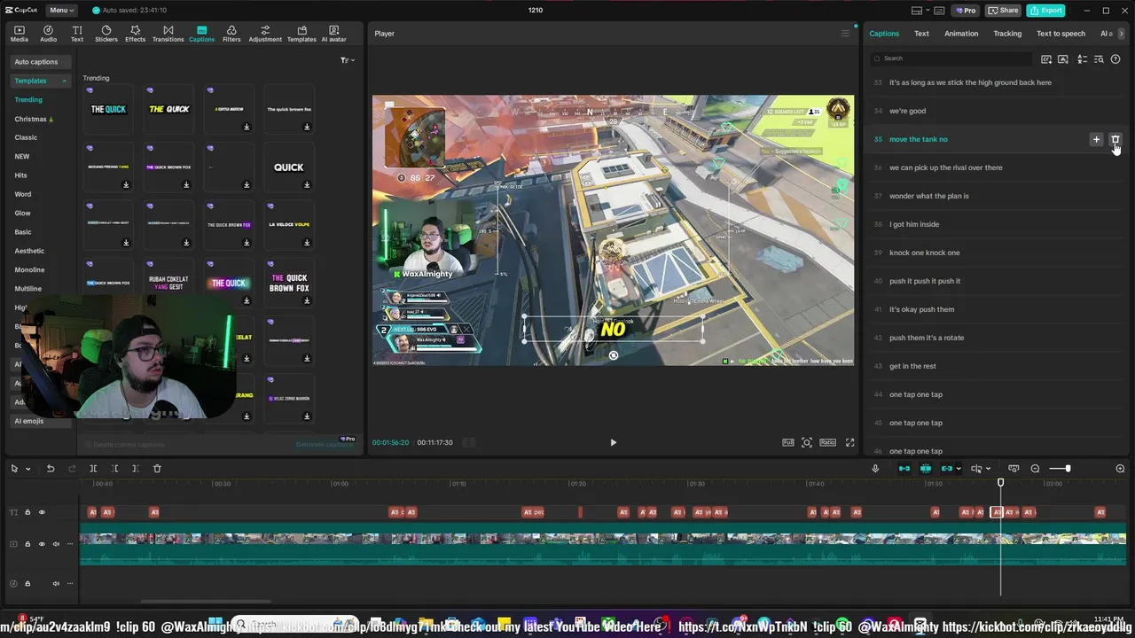Image resolution: width=1135 pixels, height=638 pixels.
Task: Toggle linkage icon in timeline toolbar
Action: (946, 469)
